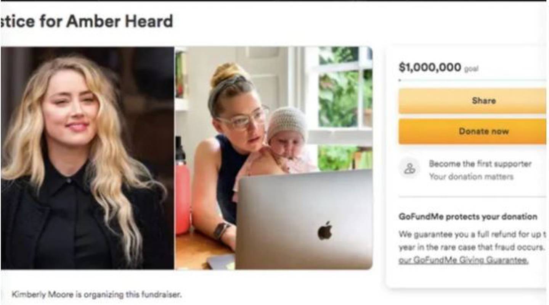Viewport: 549px width, 305px height.
Task: Click the small goal label next to the amount
Action: click(x=471, y=69)
